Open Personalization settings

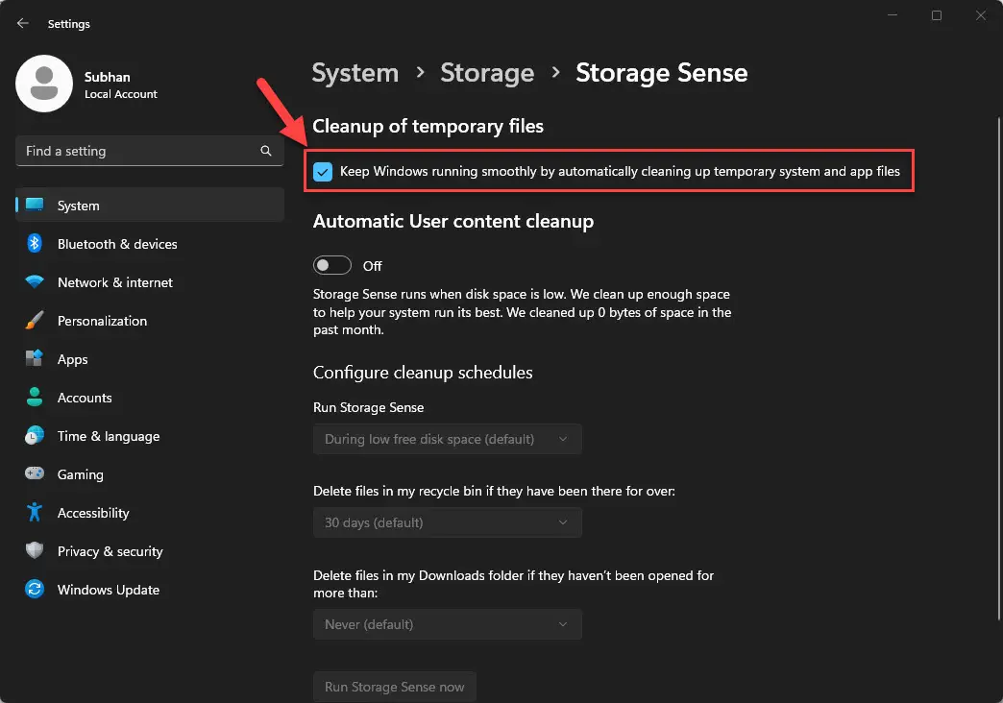coord(103,321)
